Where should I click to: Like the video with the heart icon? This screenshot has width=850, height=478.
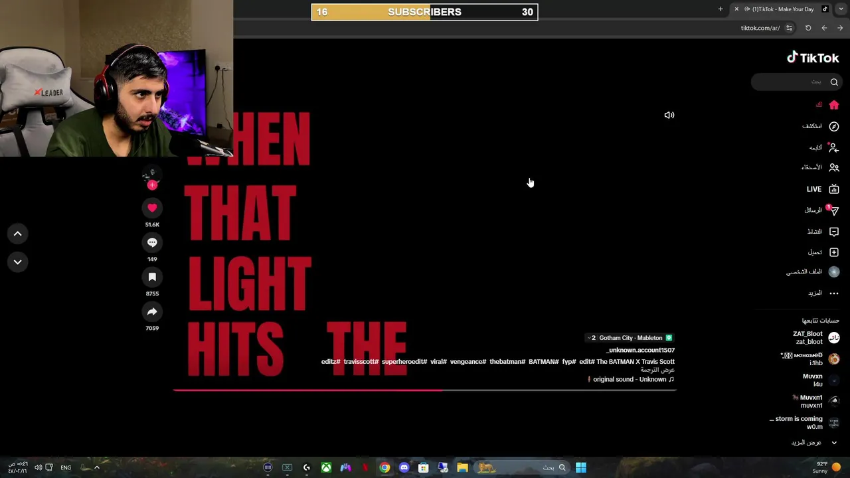(152, 208)
